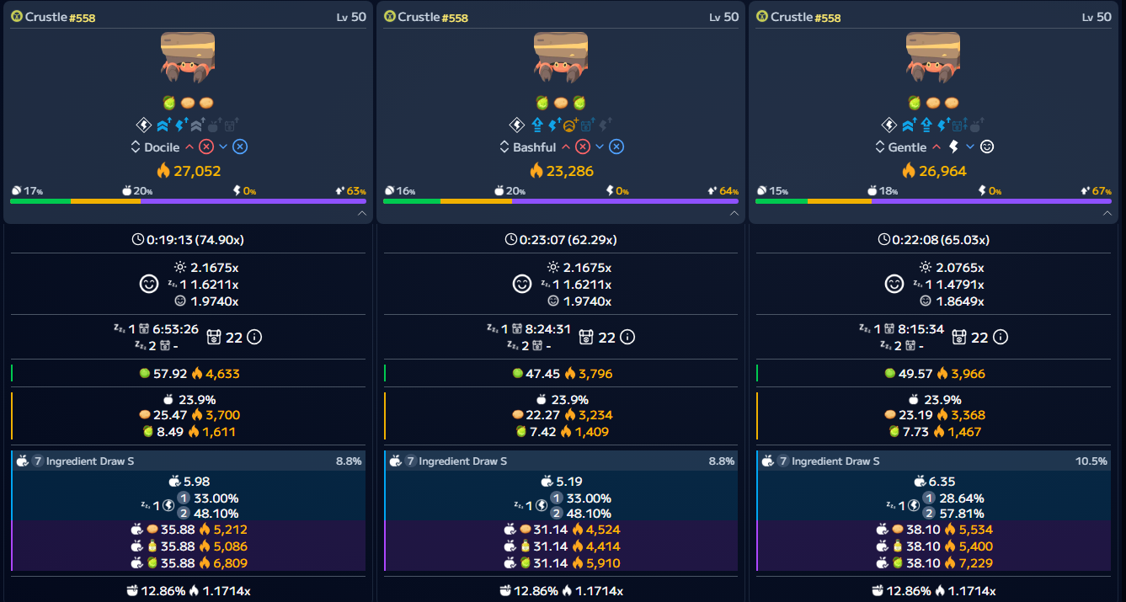
Task: Click the clock icon beside 0:19:13
Action: coord(138,240)
